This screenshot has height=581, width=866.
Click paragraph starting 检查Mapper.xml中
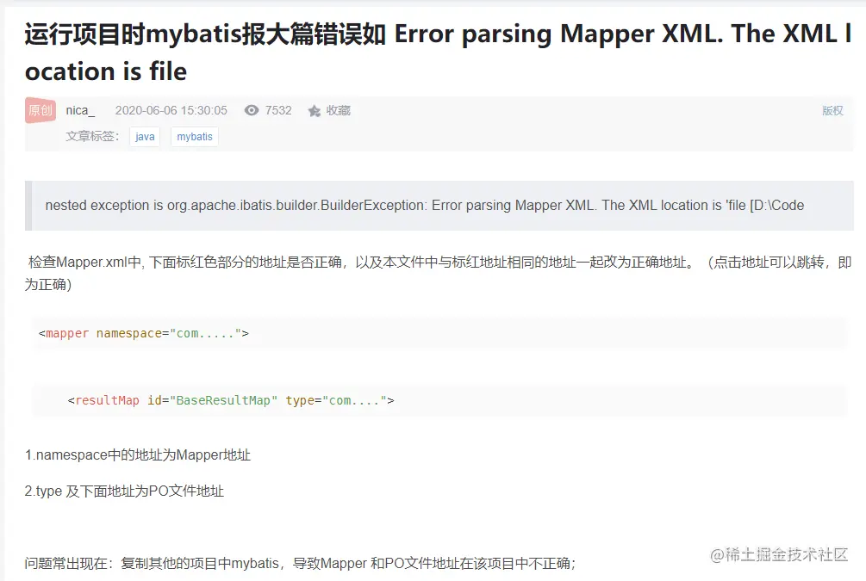[438, 273]
